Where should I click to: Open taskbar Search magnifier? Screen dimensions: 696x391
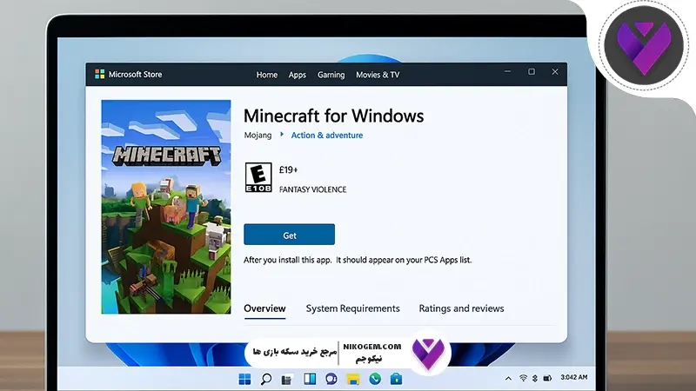(266, 379)
